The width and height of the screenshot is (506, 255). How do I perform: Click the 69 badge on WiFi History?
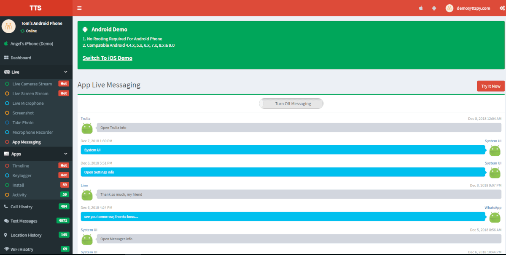[65, 249]
